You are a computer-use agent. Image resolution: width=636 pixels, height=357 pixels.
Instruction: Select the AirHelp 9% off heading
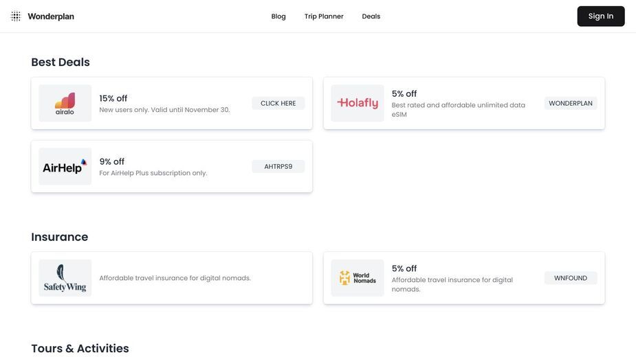(x=111, y=161)
